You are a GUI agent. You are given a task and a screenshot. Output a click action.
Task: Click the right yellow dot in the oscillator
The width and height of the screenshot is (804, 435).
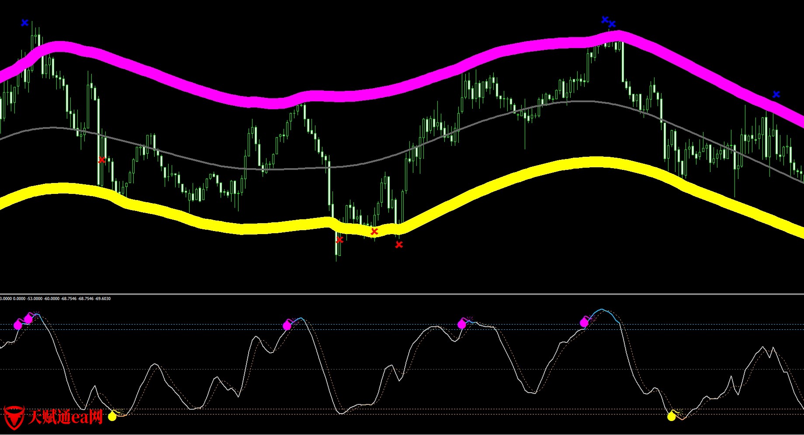(672, 416)
